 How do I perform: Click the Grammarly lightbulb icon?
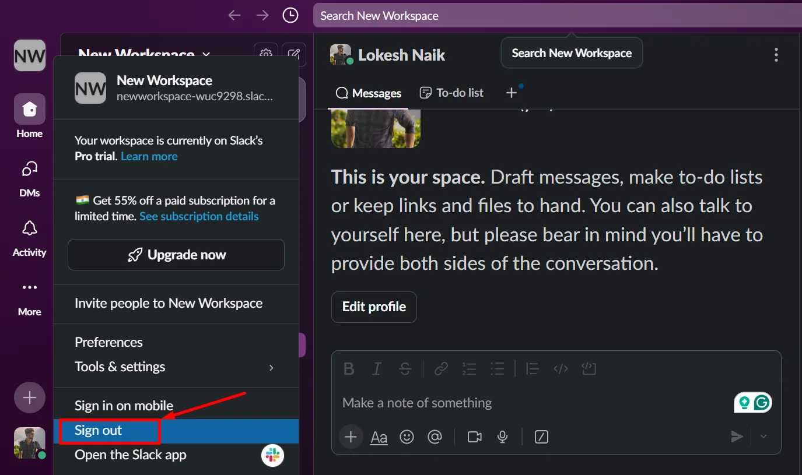pyautogui.click(x=744, y=402)
